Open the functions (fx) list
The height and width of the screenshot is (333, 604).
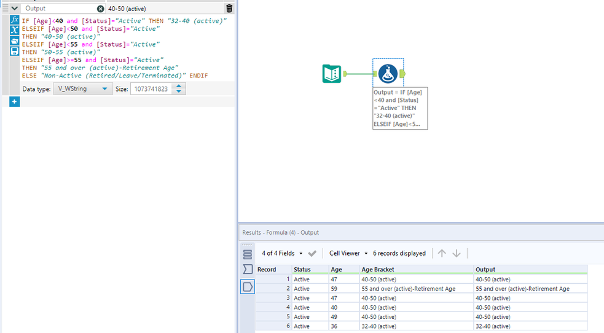14,20
